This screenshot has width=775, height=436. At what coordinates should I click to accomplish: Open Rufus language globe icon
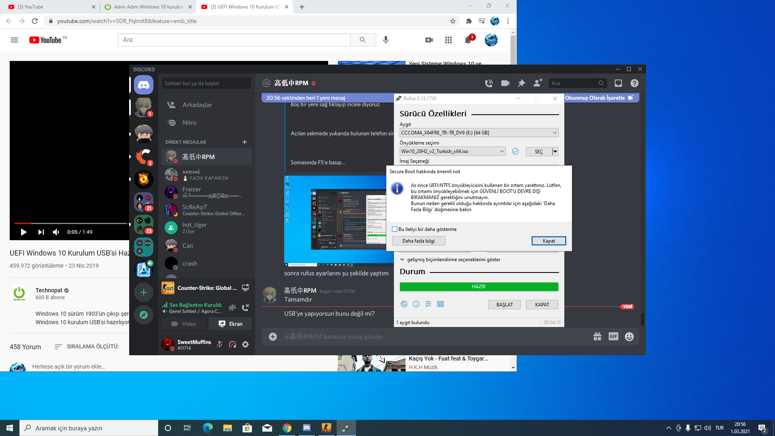point(404,304)
